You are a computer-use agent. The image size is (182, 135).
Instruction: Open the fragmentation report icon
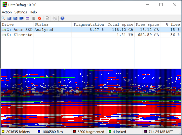click(x=47, y=18)
